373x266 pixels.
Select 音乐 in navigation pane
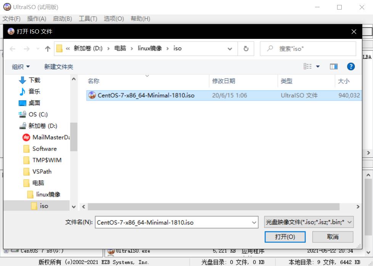(34, 91)
